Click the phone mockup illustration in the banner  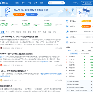[x=83, y=12]
